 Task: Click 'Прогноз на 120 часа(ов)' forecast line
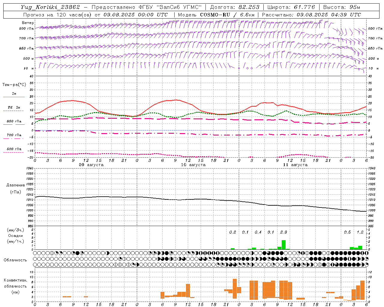point(57,15)
